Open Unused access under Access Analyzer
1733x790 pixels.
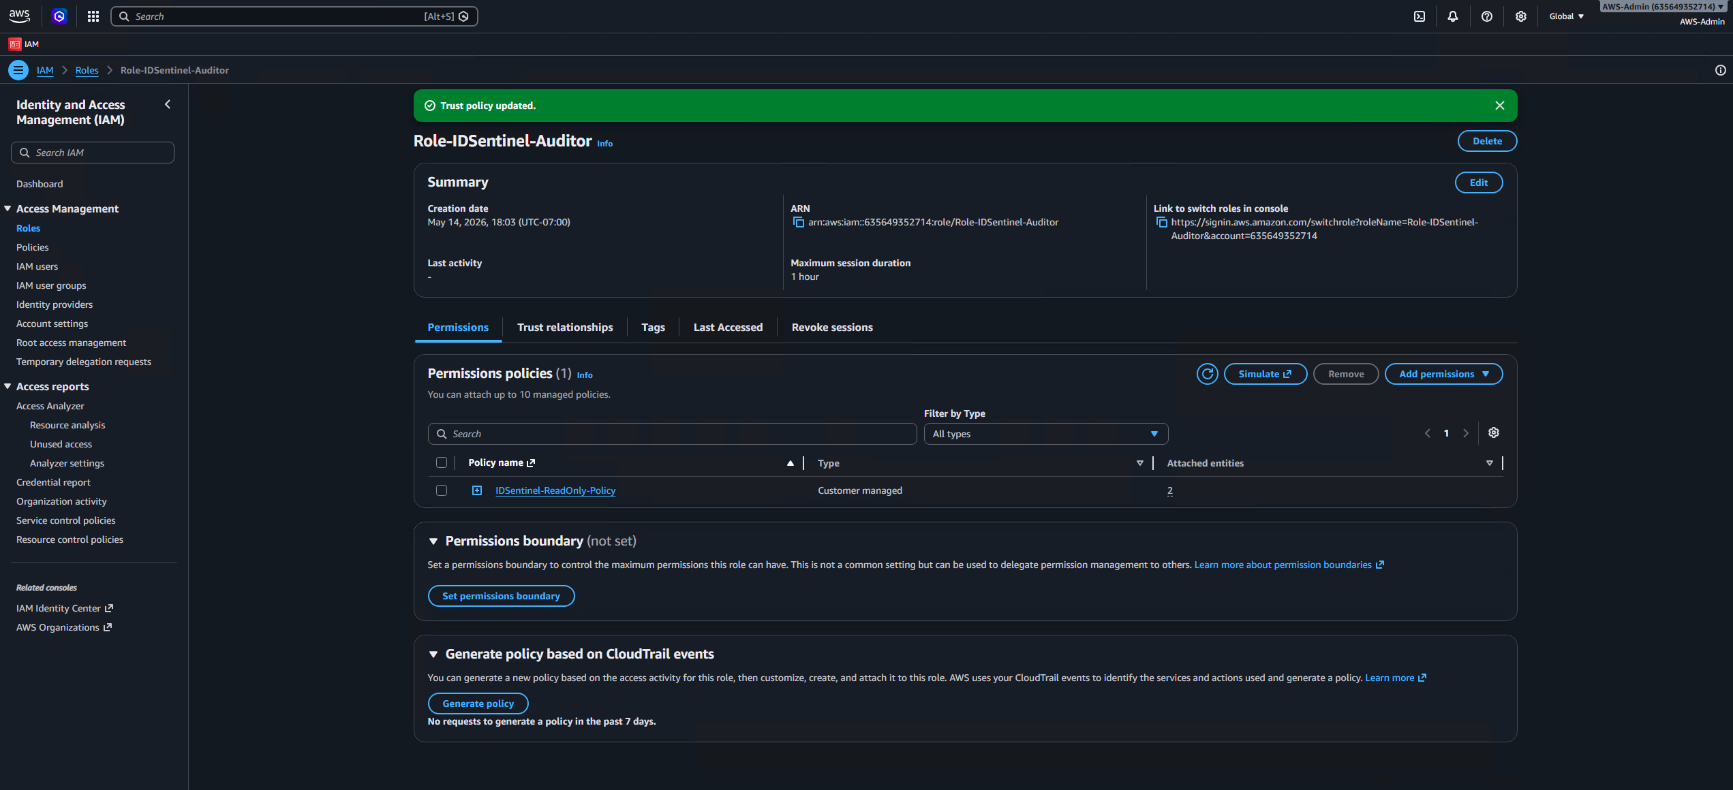point(61,444)
